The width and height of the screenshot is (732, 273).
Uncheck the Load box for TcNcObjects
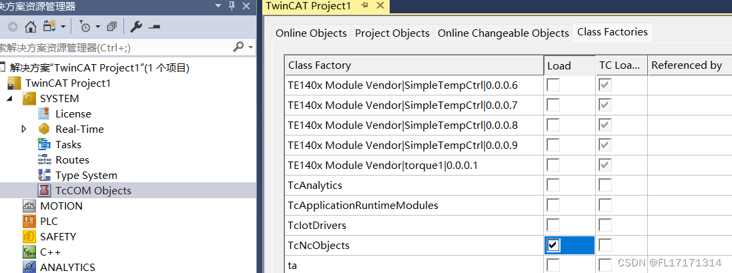(553, 246)
